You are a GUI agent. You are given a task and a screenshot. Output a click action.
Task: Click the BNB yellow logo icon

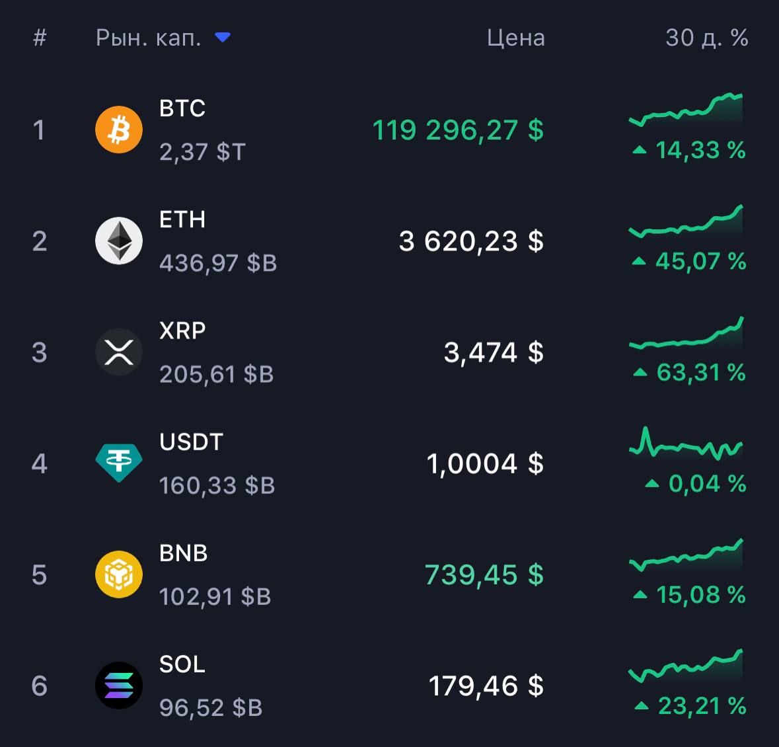(119, 574)
